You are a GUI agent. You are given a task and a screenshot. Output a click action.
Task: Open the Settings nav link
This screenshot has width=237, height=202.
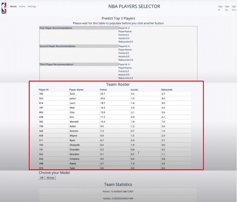(x=32, y=6)
